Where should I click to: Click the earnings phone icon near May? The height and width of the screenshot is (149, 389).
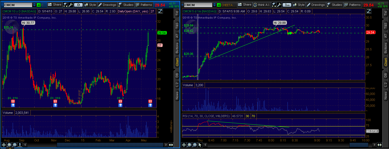pyautogui.click(x=150, y=101)
